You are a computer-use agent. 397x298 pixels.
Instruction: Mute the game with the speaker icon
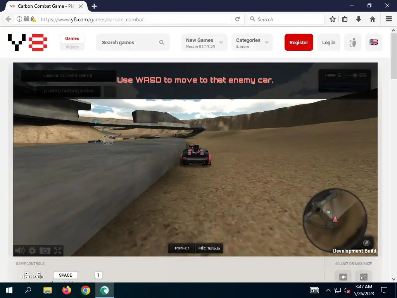point(20,251)
